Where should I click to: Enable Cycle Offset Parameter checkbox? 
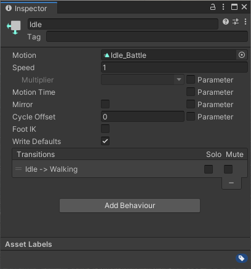[191, 116]
